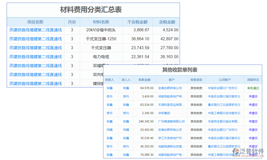Open project link 改建铁路线增建第二线直通线 in first row
This screenshot has width=267, height=160.
tap(36, 30)
